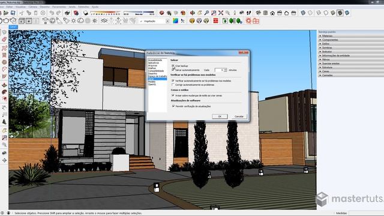Toggle Avisar sobre mudanças de estilo checkbox
Image resolution: width=384 pixels, height=216 pixels.
[173, 95]
